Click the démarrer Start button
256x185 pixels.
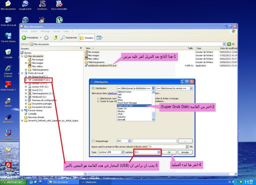click(x=14, y=182)
